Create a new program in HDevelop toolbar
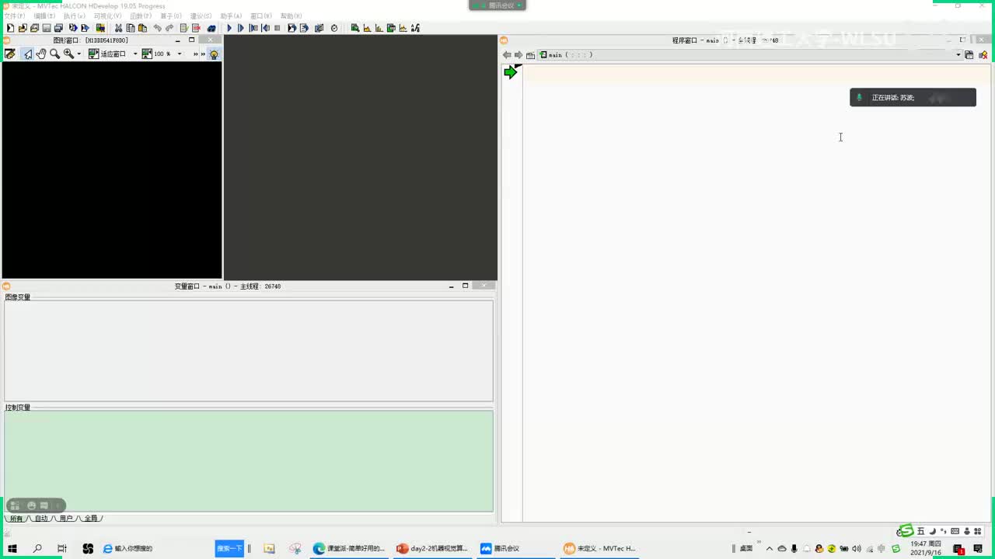This screenshot has height=559, width=995. point(10,28)
